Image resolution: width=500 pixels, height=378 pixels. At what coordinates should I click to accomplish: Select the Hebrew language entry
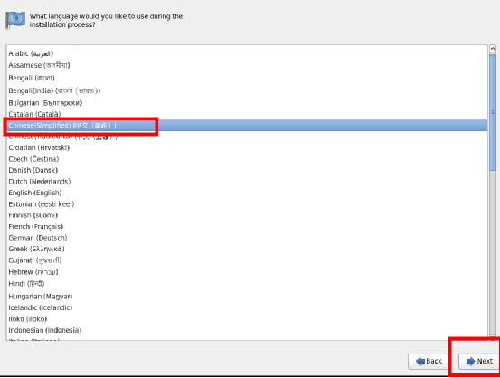[247, 272]
